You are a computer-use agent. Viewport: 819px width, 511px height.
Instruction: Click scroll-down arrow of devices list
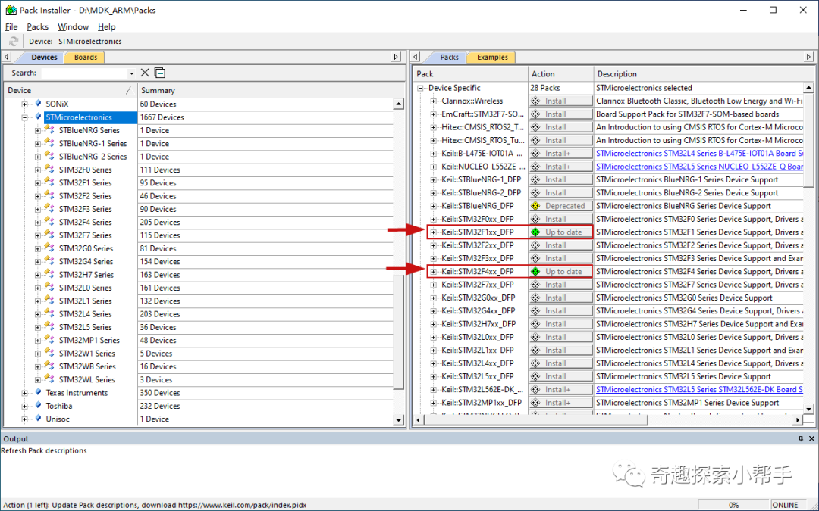(x=399, y=420)
